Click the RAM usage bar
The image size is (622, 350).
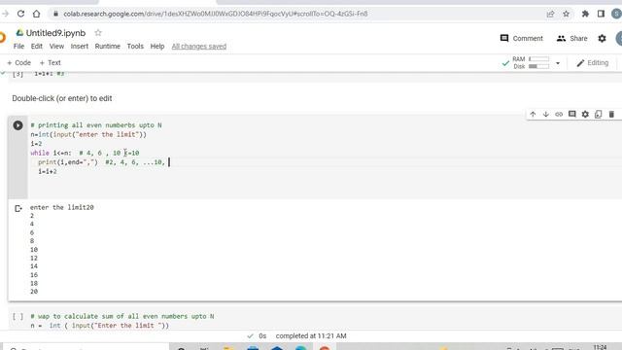(x=538, y=59)
